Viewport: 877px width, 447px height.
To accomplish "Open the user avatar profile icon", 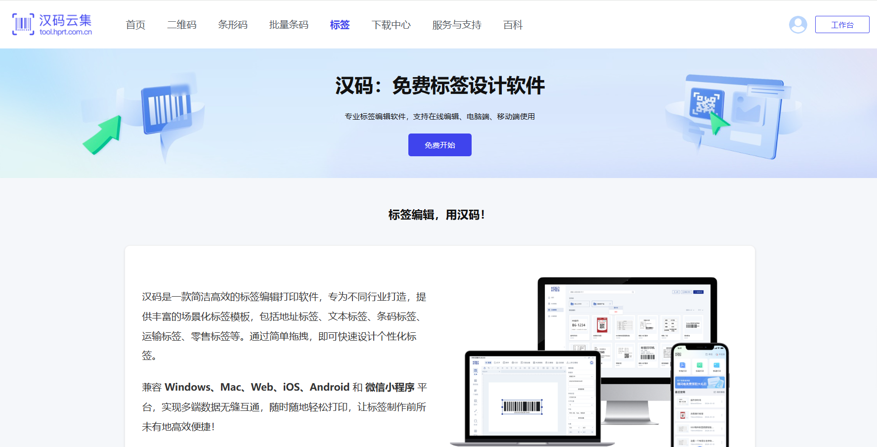I will [x=798, y=25].
